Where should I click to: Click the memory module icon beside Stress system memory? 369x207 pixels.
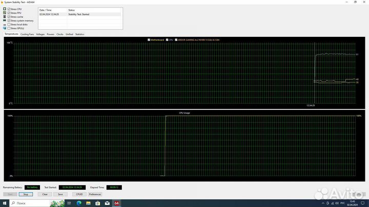coord(5,20)
